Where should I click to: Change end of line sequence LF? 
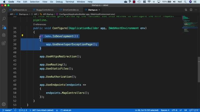pyautogui.click(x=181, y=110)
